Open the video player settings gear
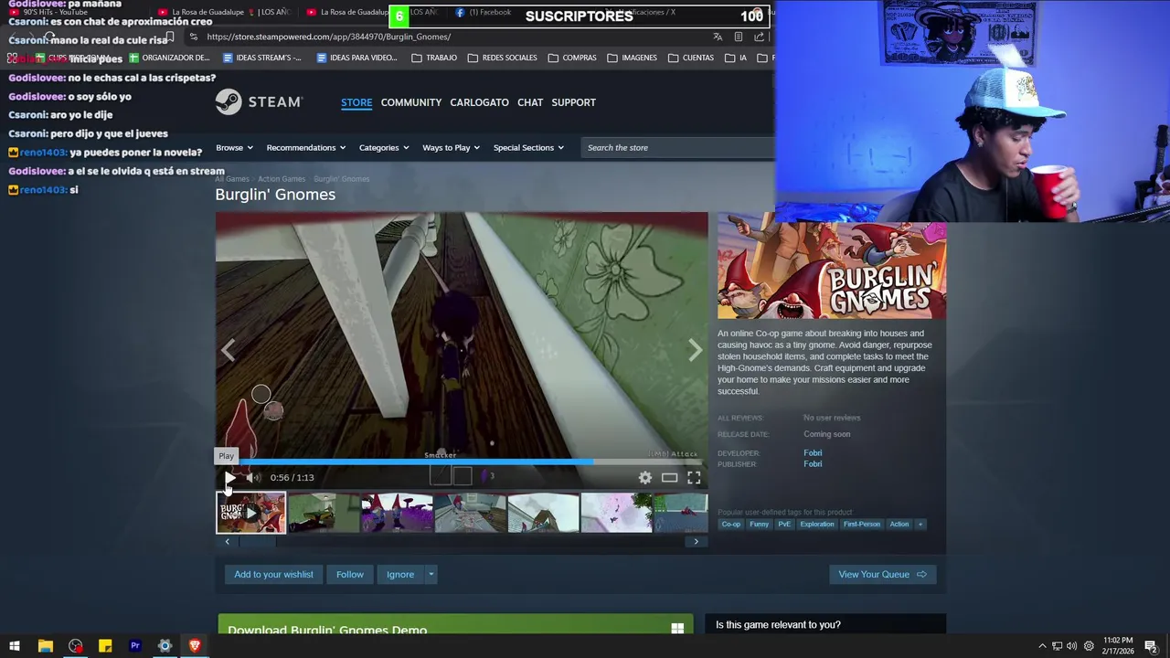This screenshot has width=1170, height=658. (645, 477)
